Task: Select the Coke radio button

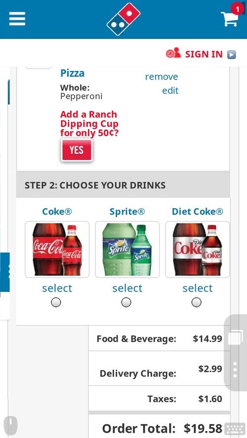Action: pyautogui.click(x=56, y=302)
